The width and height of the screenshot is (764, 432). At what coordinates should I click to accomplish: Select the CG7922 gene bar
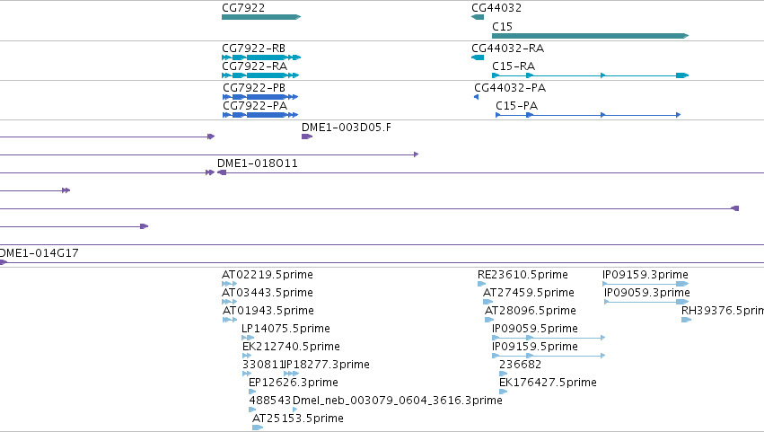point(261,17)
